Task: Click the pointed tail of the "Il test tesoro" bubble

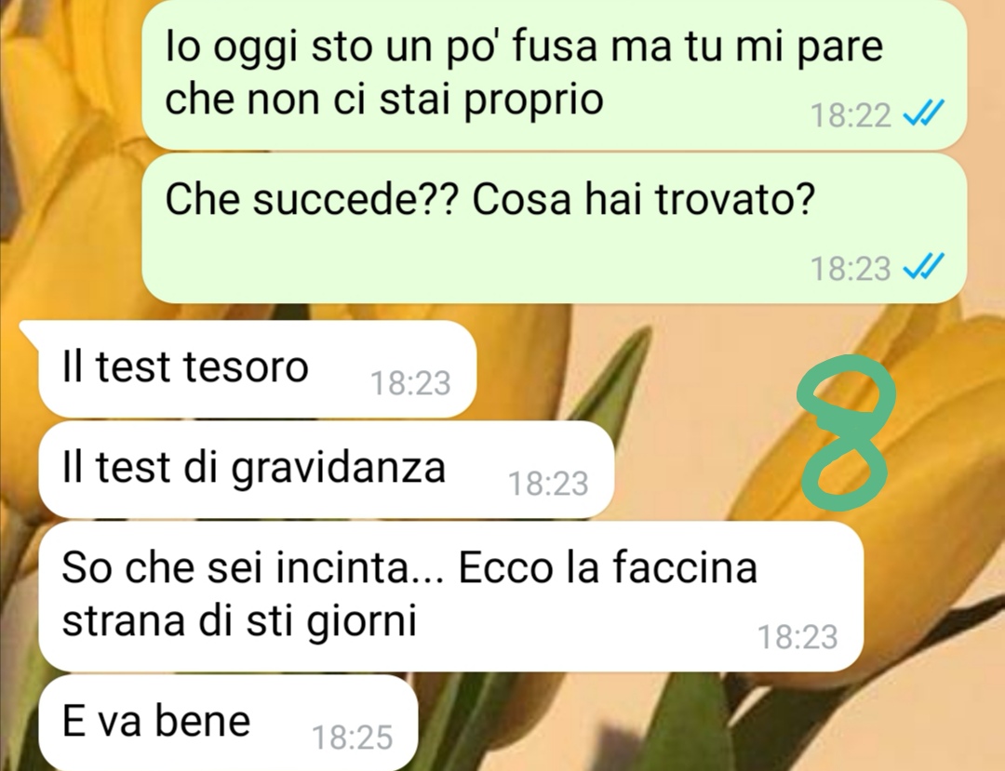Action: (31, 330)
